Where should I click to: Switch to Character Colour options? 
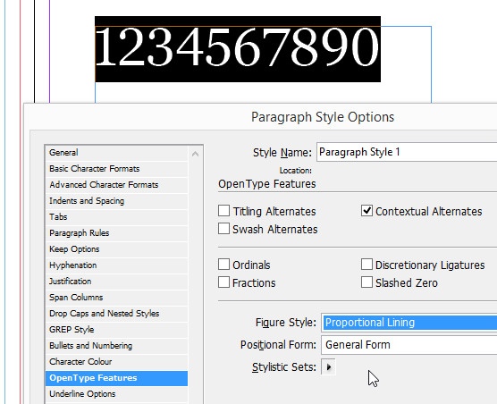[x=116, y=361]
